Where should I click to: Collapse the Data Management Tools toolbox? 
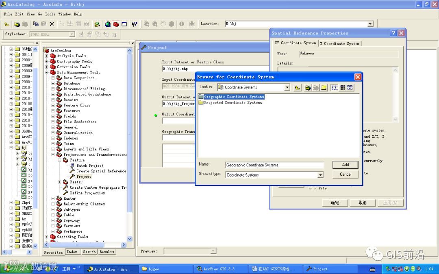tap(46, 72)
